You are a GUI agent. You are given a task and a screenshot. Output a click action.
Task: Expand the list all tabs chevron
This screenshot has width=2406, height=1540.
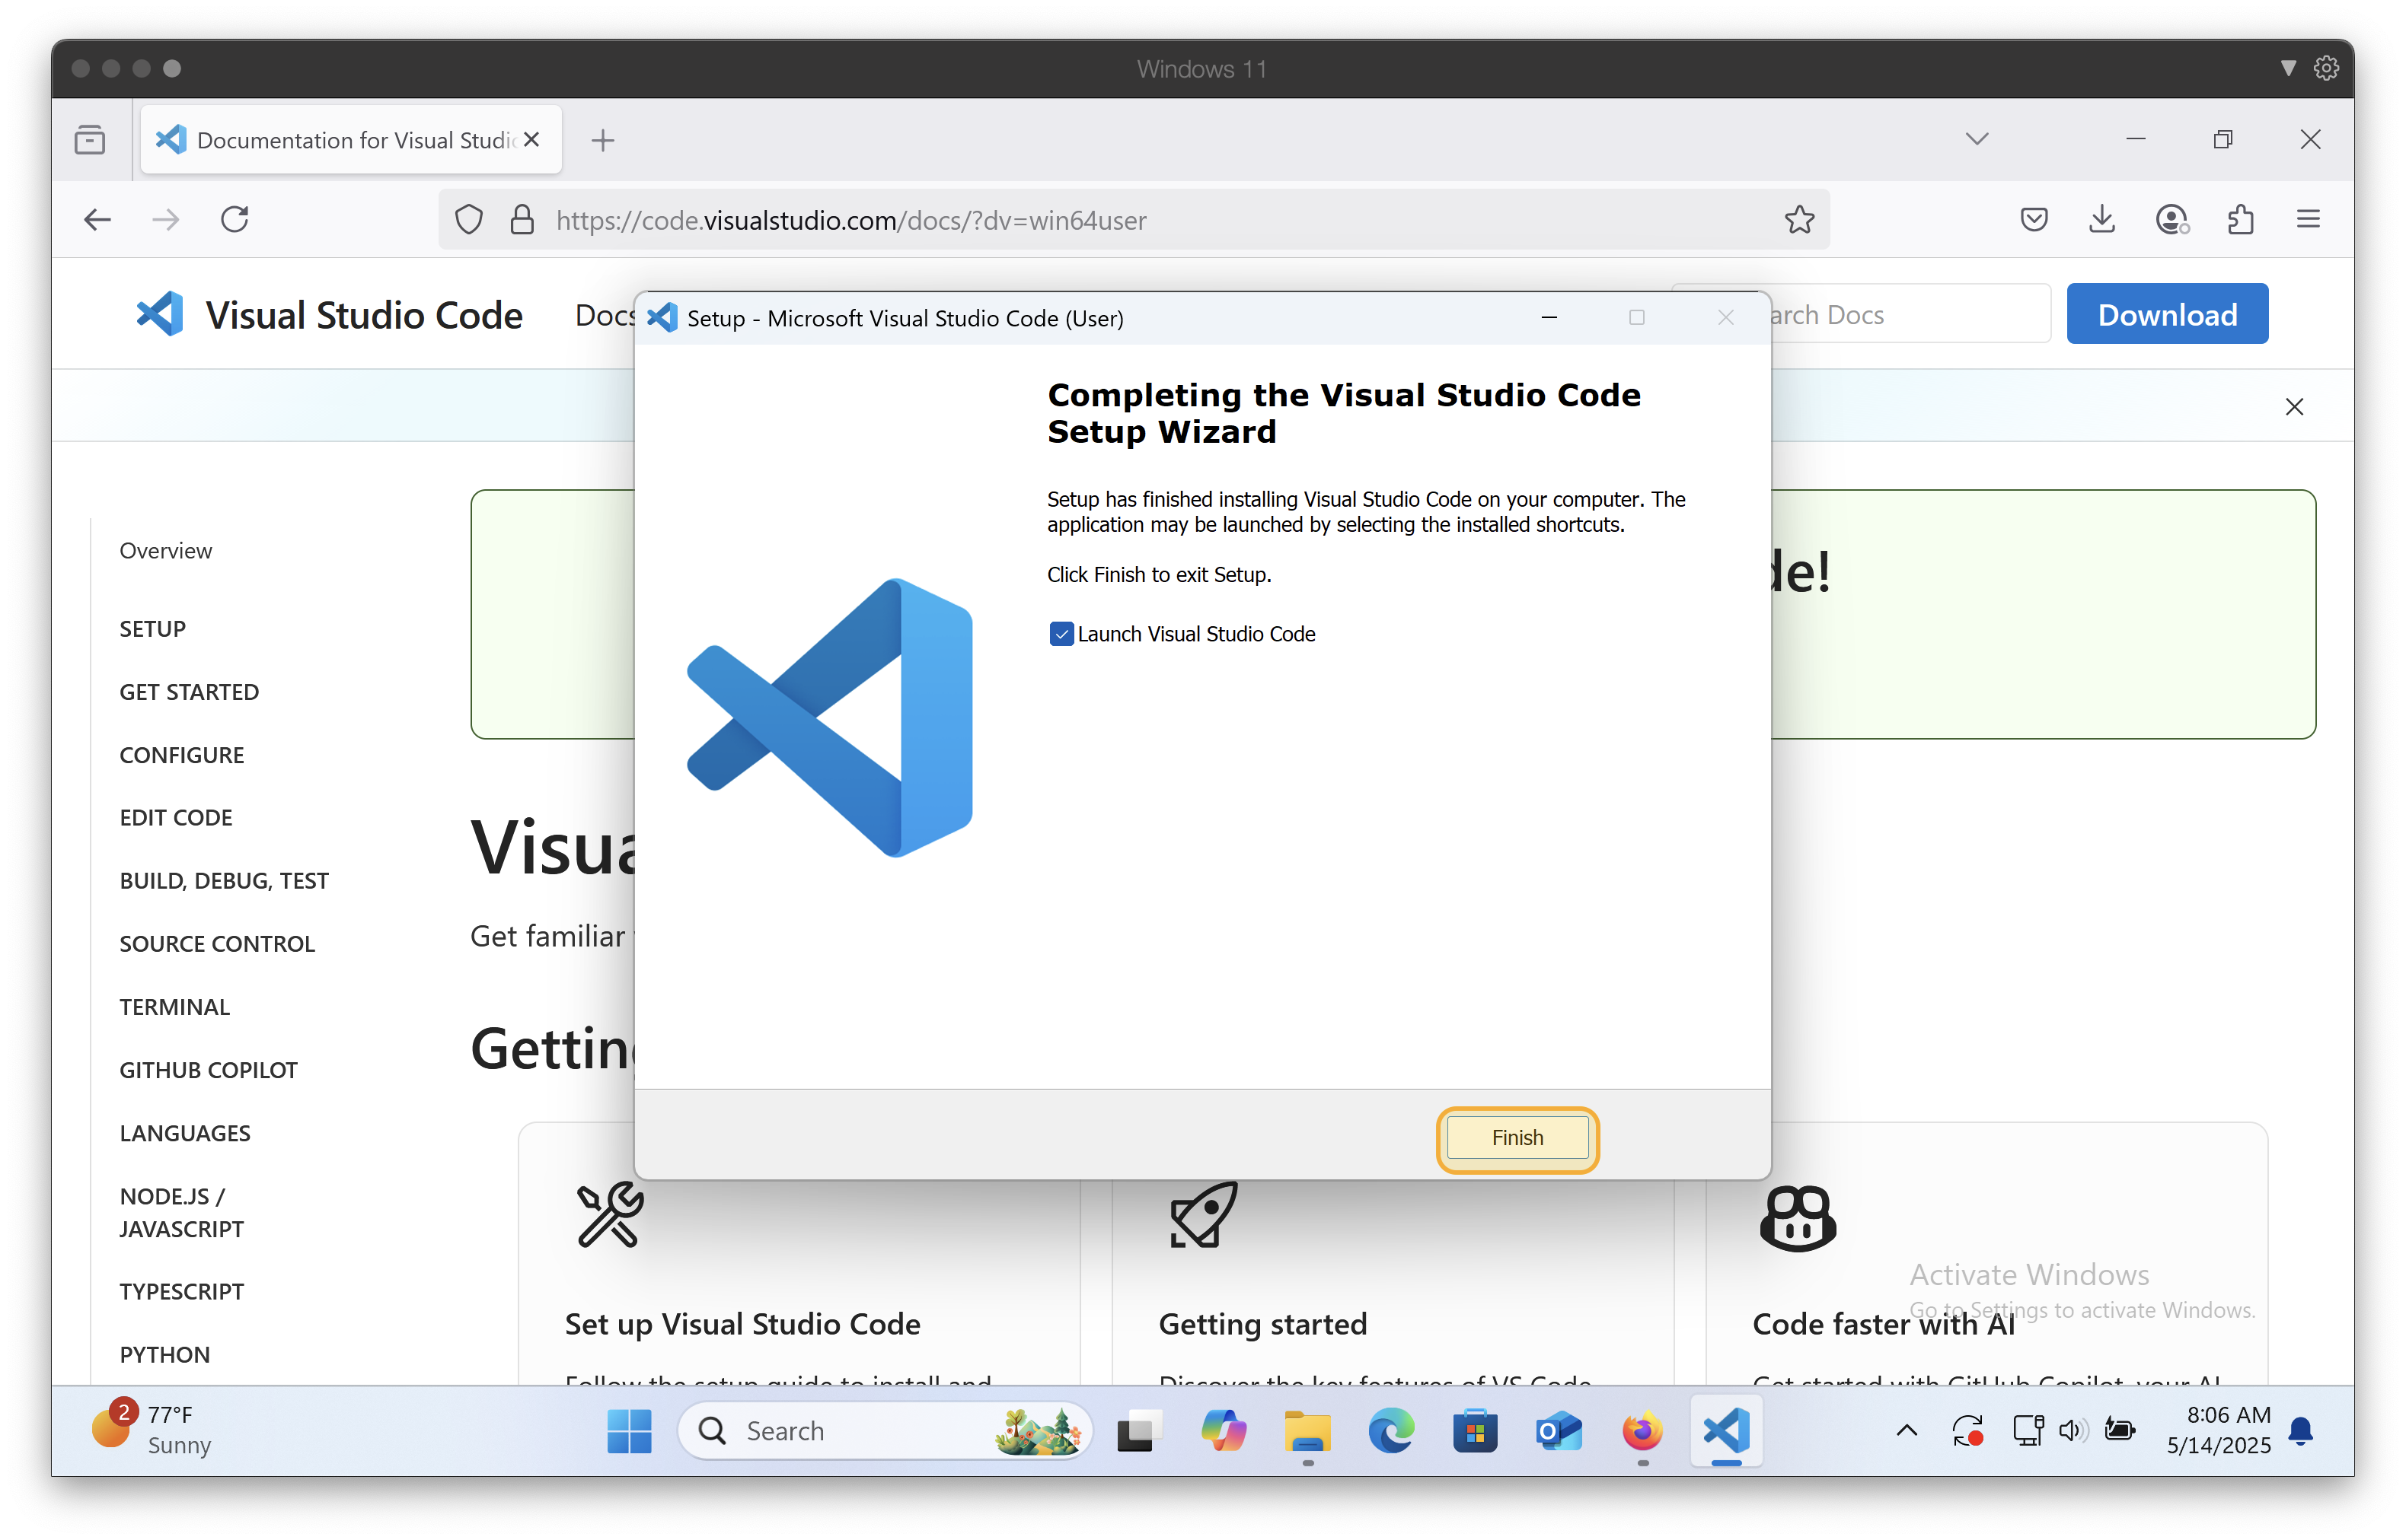click(1977, 139)
